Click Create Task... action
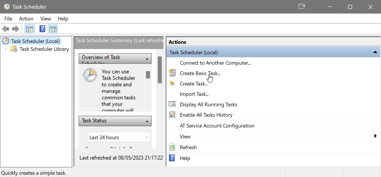Image resolution: width=381 pixels, height=177 pixels. [x=194, y=84]
